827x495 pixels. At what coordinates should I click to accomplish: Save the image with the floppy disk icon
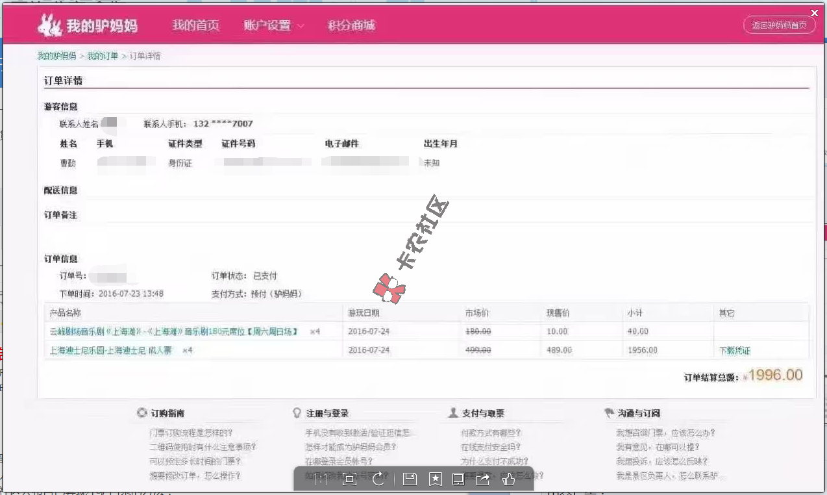[410, 479]
